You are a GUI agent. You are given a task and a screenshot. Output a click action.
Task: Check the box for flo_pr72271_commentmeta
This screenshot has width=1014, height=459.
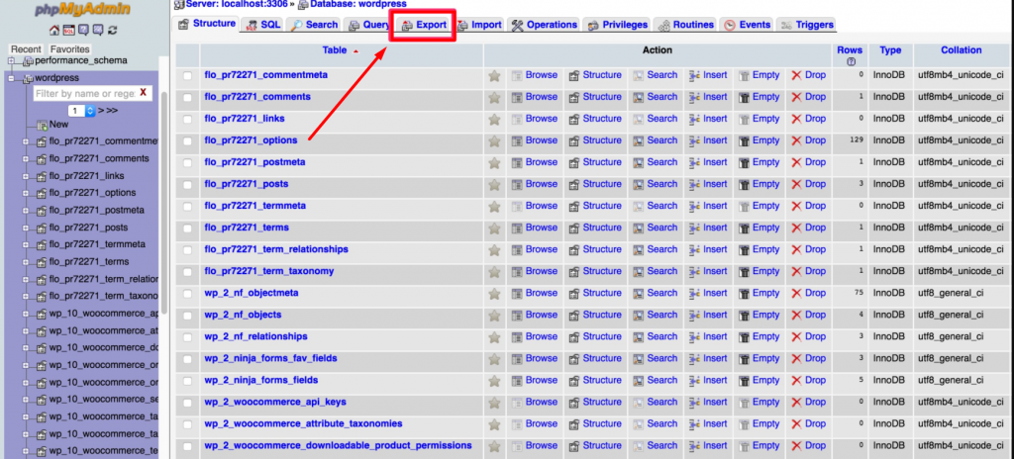[187, 75]
